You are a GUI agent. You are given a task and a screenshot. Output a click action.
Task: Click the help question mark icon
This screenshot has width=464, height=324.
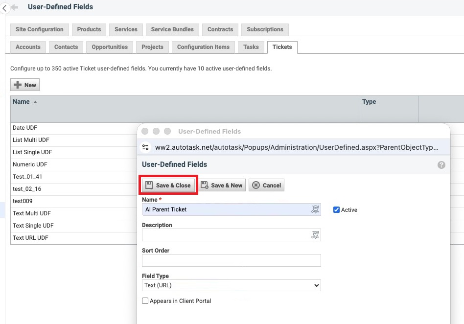(x=441, y=165)
